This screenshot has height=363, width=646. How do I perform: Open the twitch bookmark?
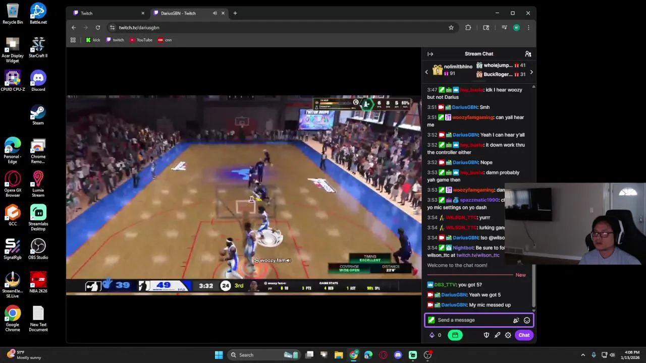pos(115,40)
